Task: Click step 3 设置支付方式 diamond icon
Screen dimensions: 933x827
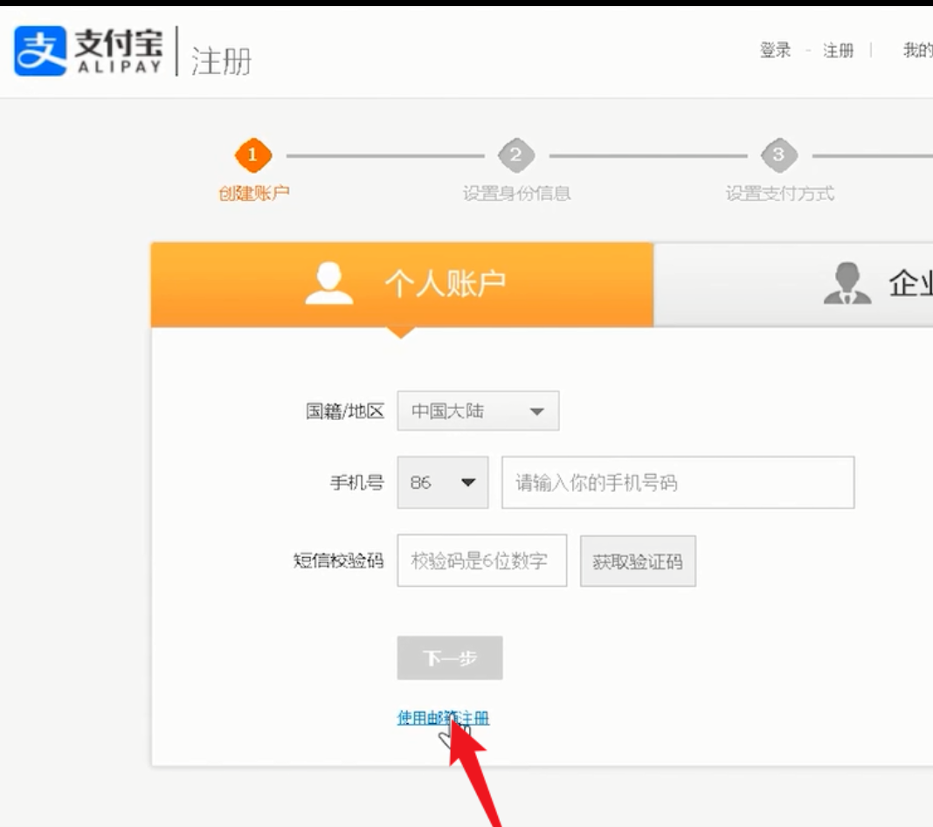Action: 779,155
